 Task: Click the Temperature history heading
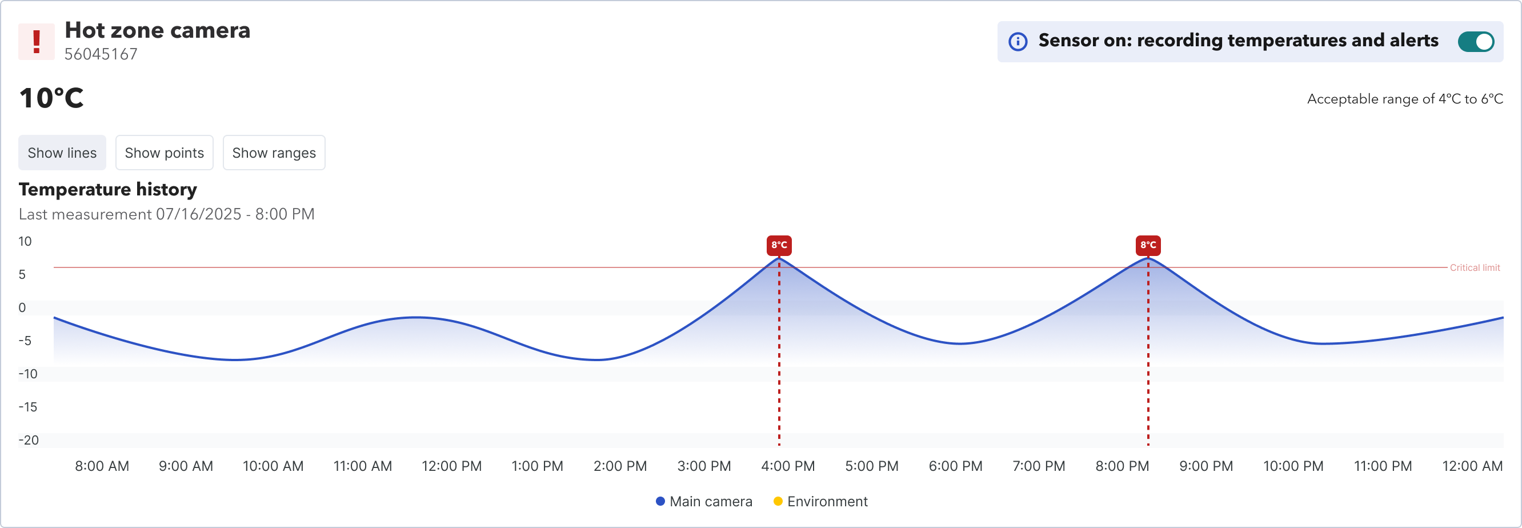click(x=107, y=189)
